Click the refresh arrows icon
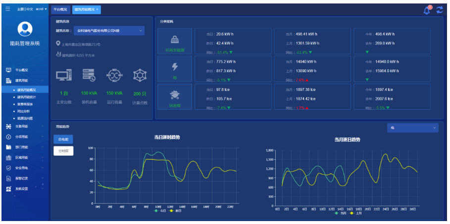Screen dimensions: 450x224 (x=440, y=10)
